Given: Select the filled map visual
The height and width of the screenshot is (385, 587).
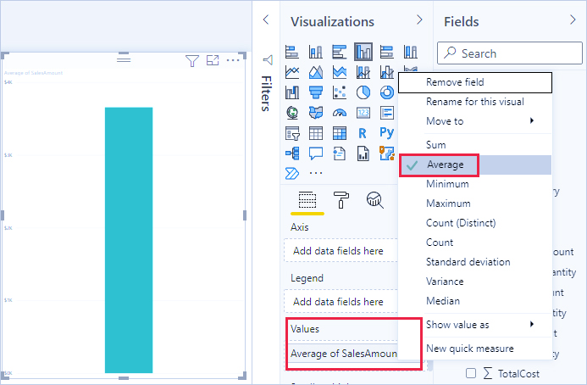Looking at the screenshot, I should (x=316, y=113).
